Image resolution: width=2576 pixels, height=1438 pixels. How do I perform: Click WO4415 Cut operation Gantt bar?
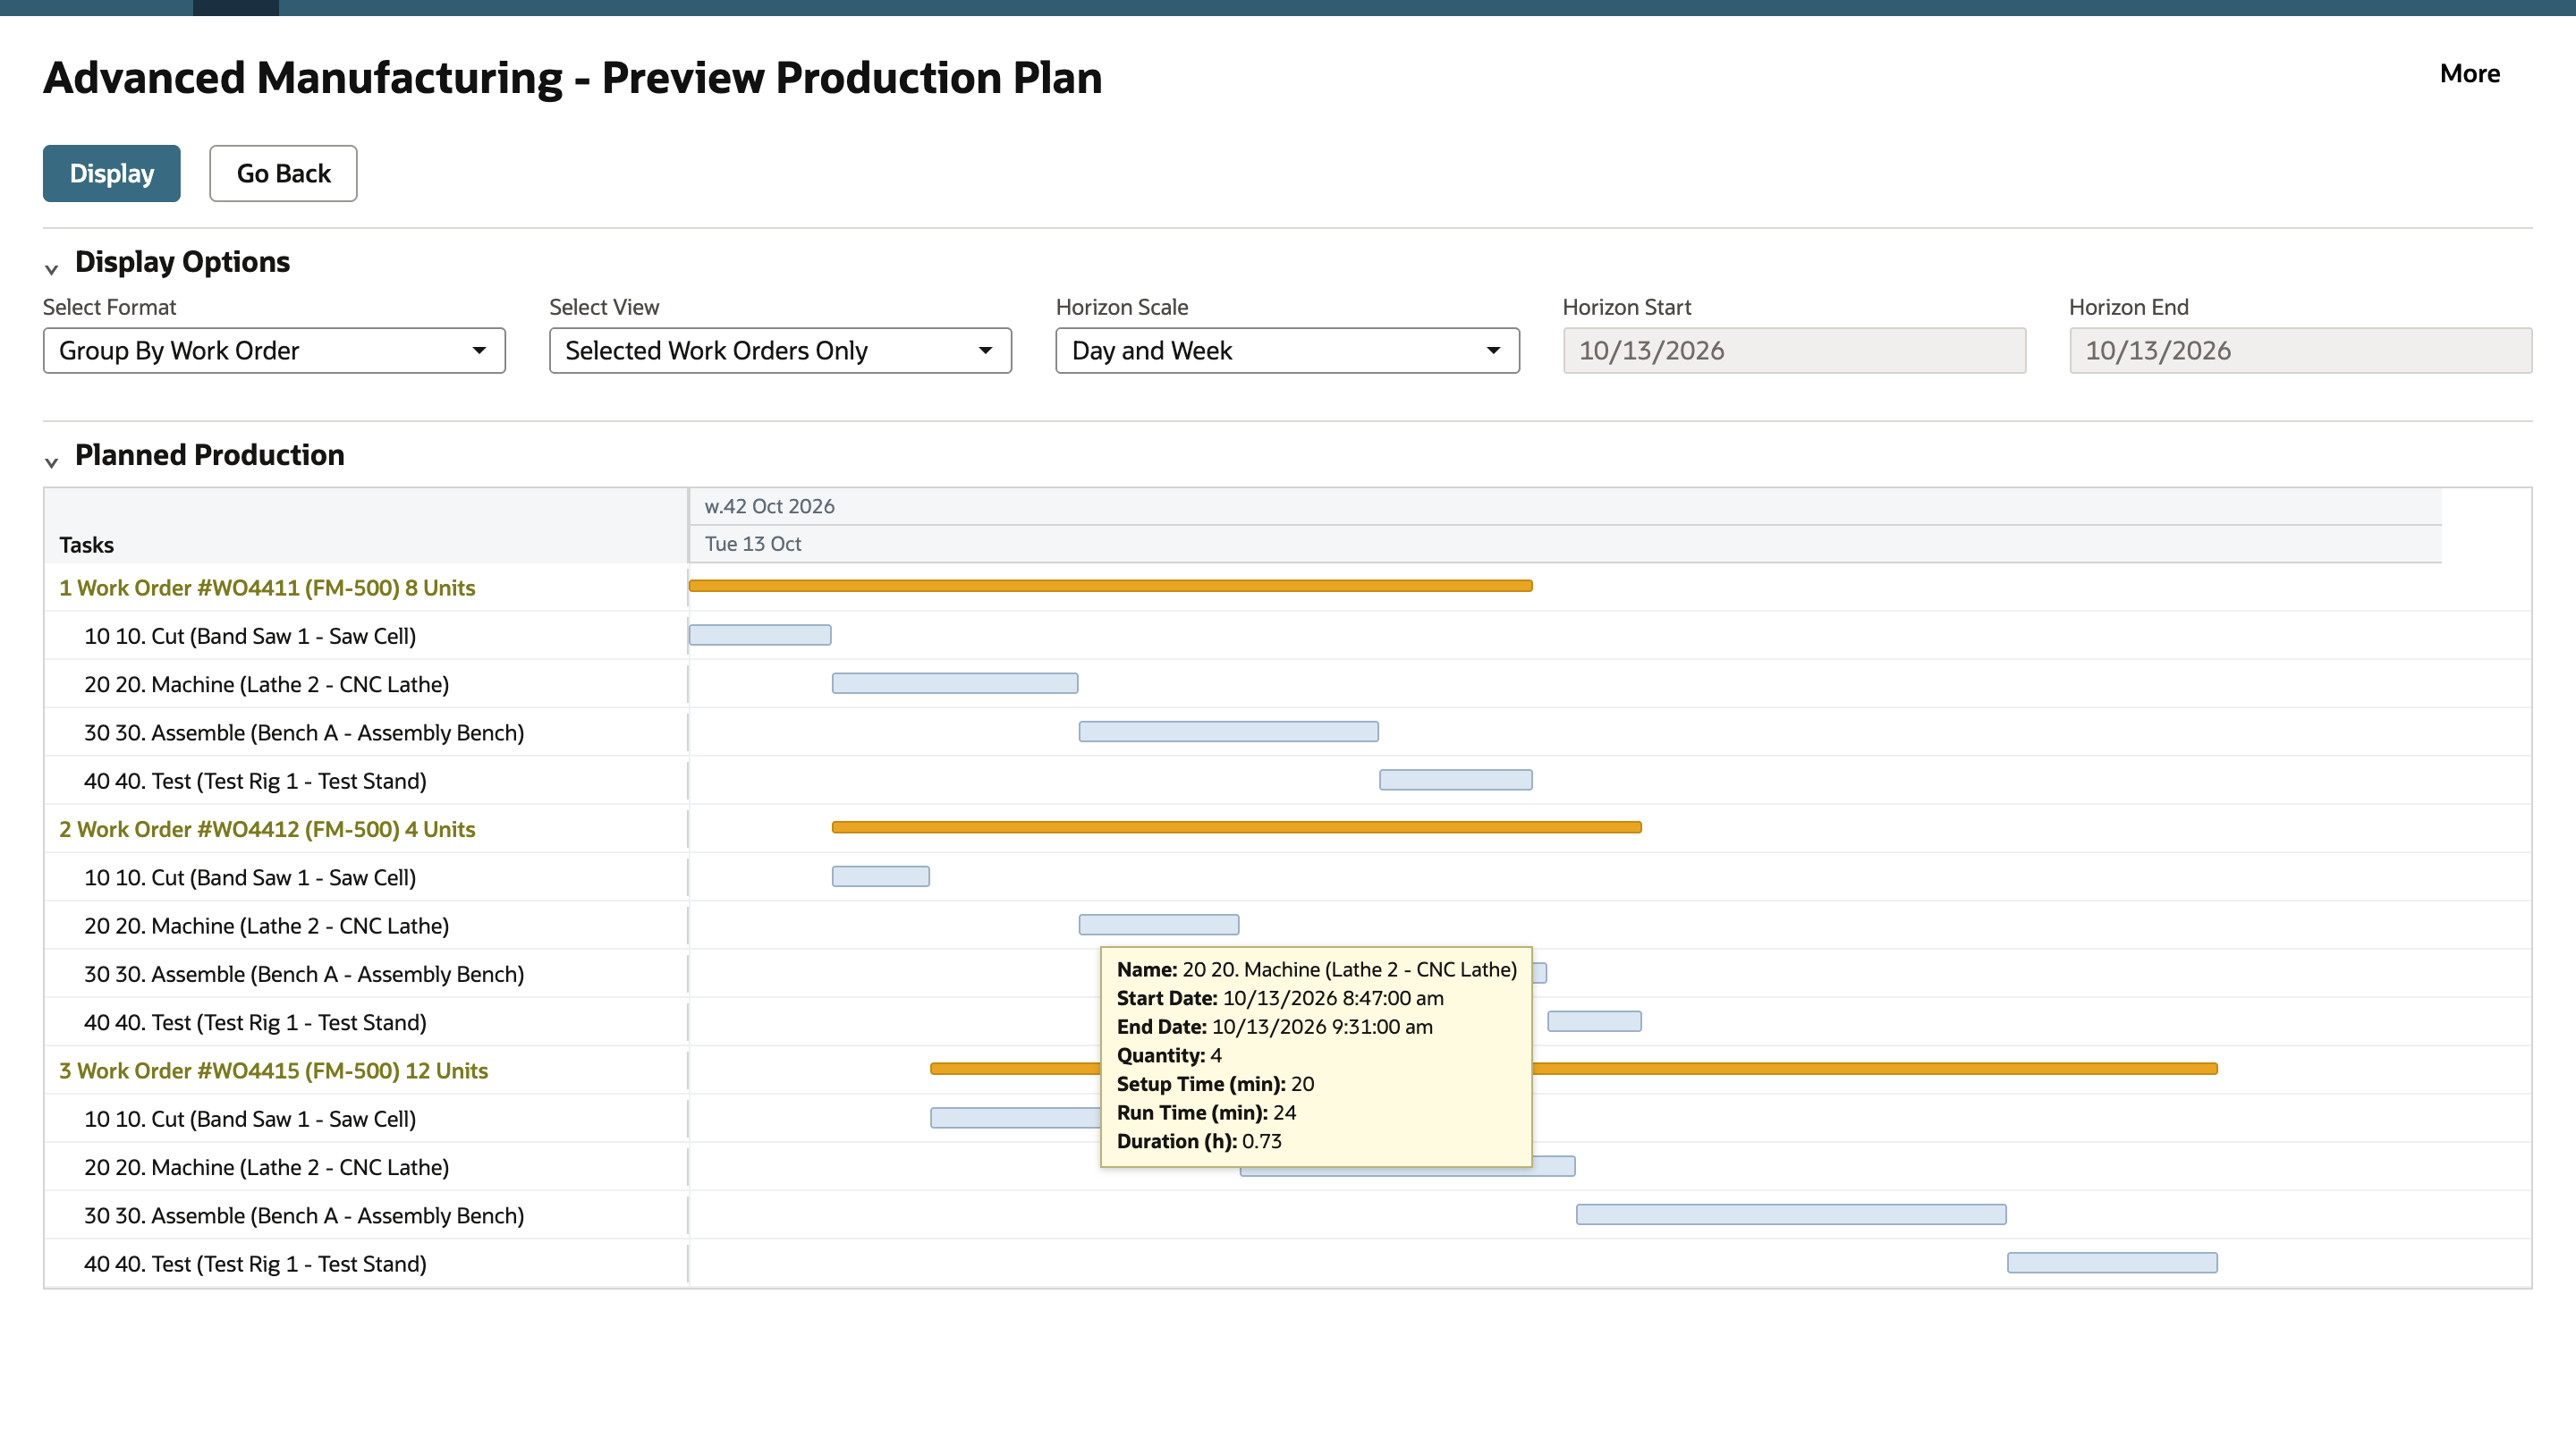1015,1118
